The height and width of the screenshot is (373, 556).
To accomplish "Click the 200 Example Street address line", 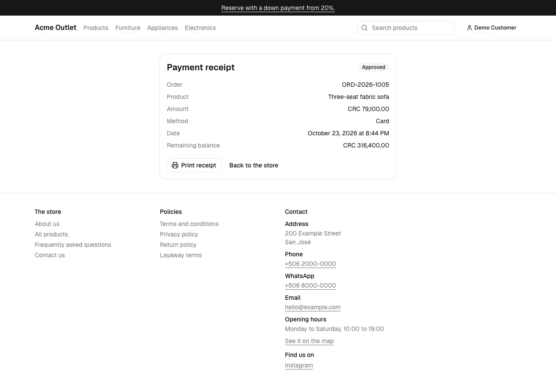I will tap(313, 233).
